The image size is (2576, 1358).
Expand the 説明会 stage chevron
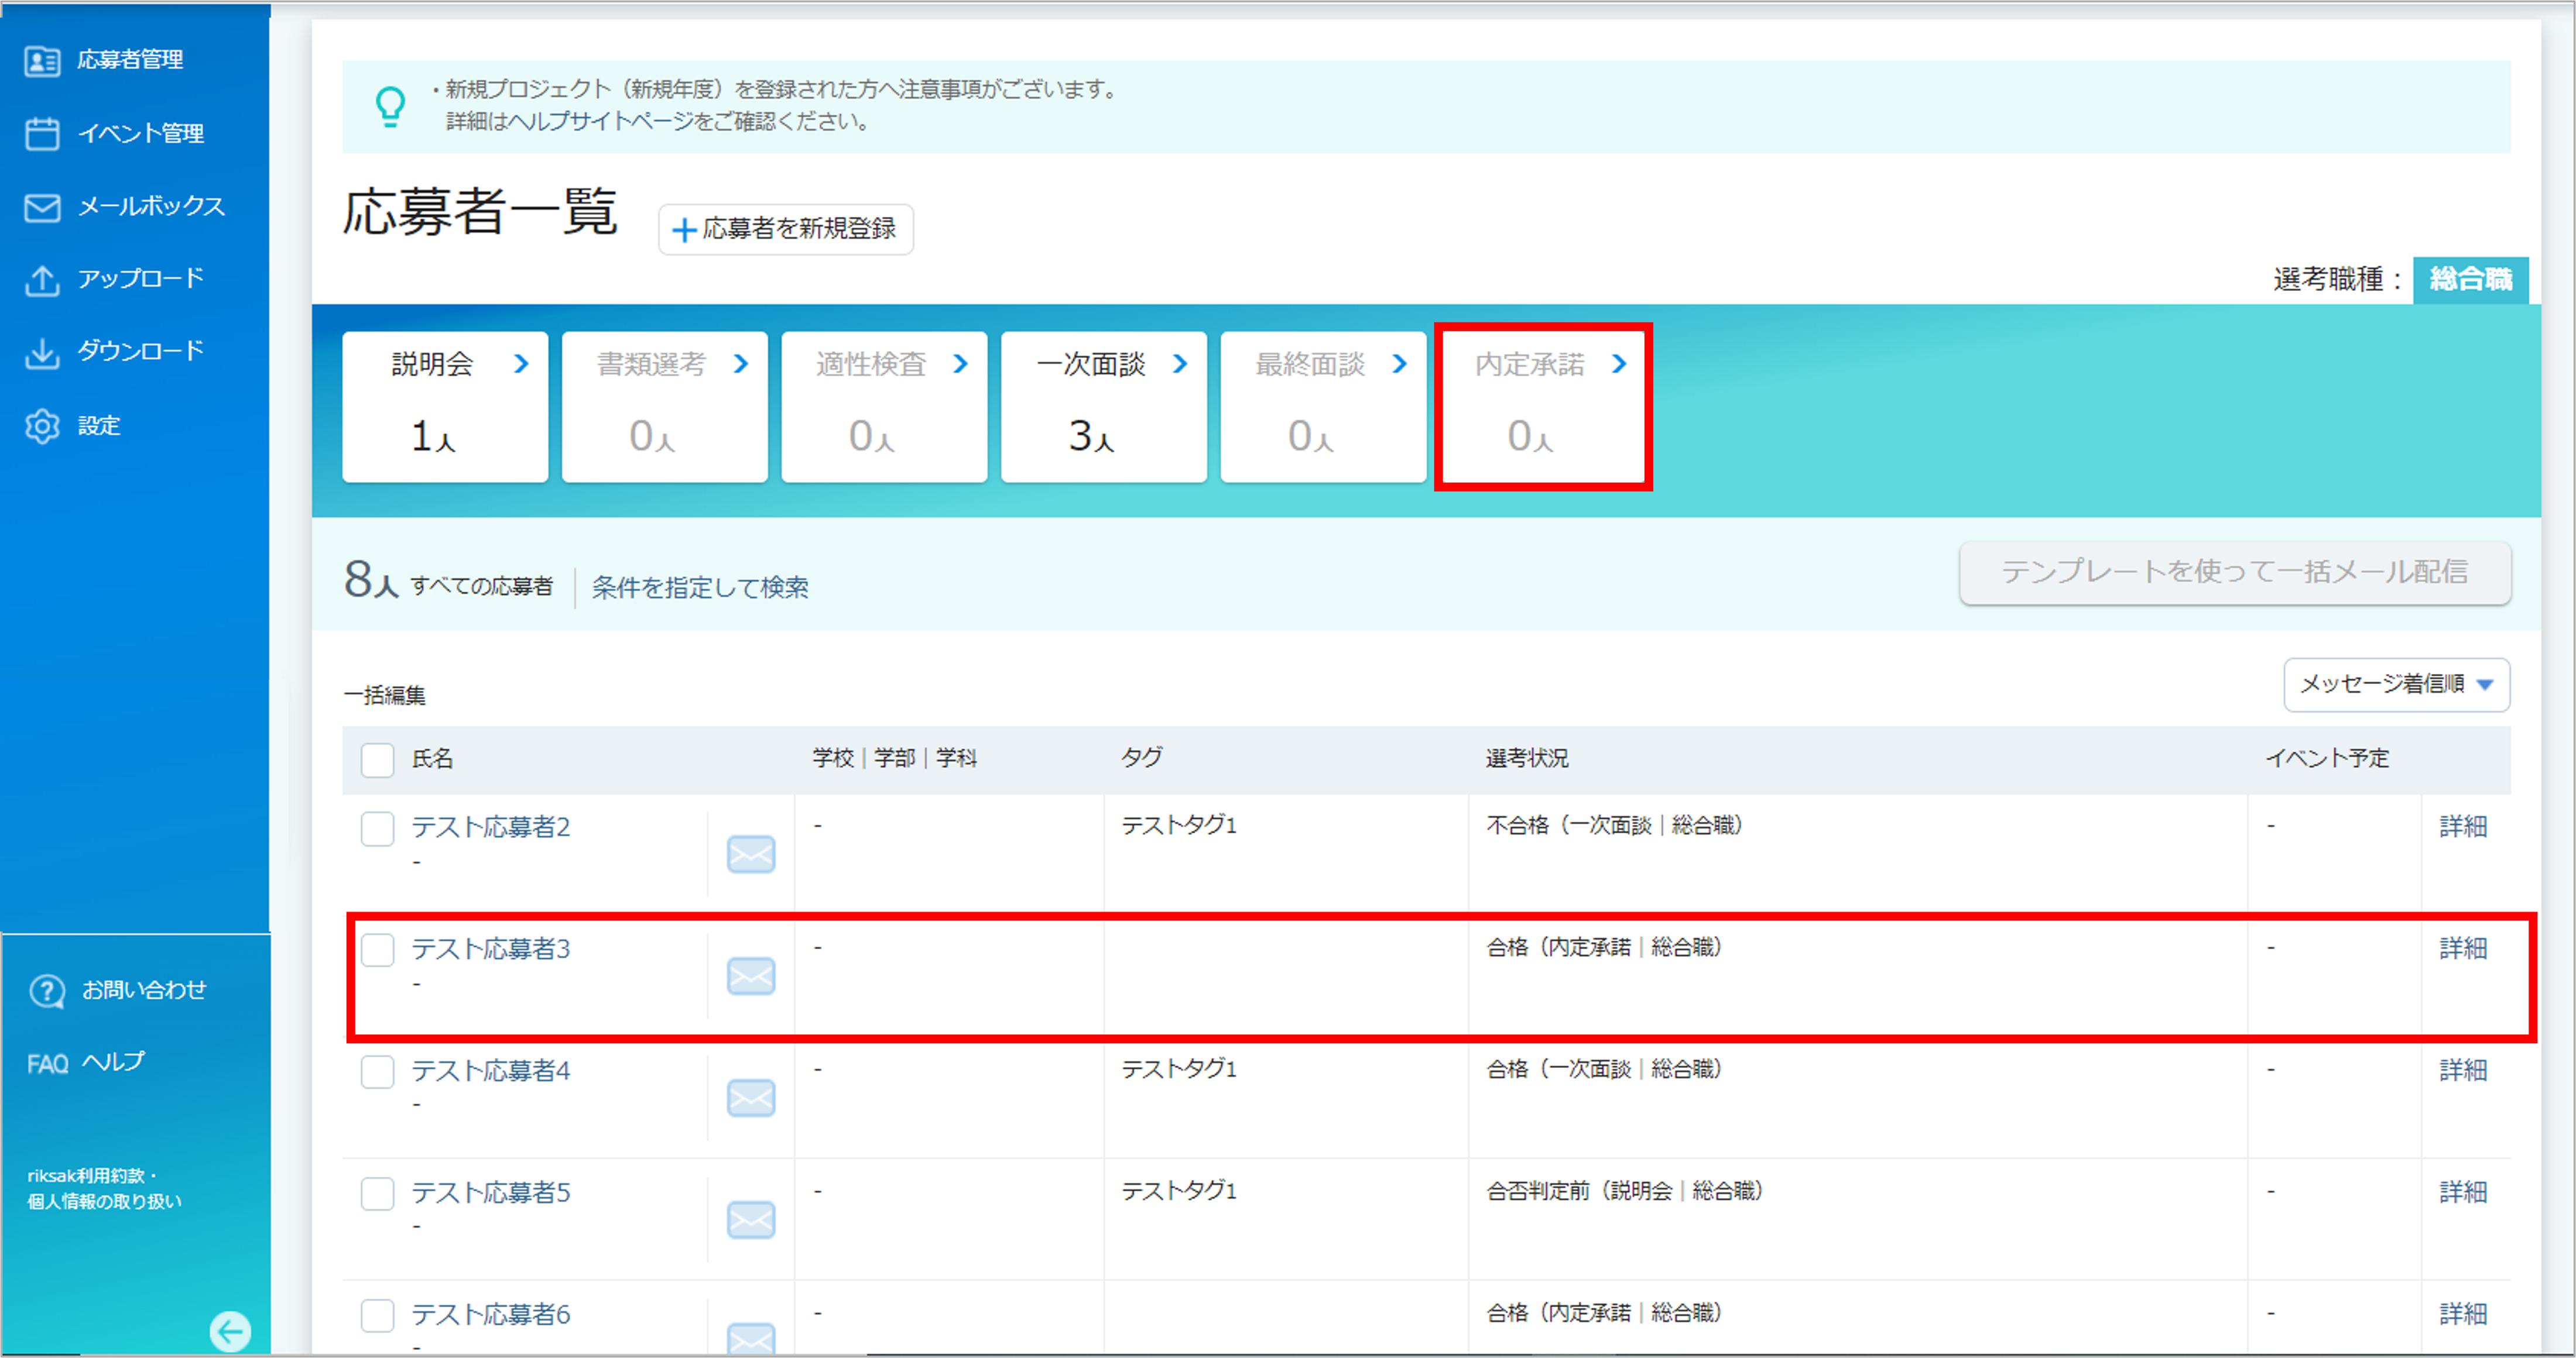pyautogui.click(x=521, y=364)
